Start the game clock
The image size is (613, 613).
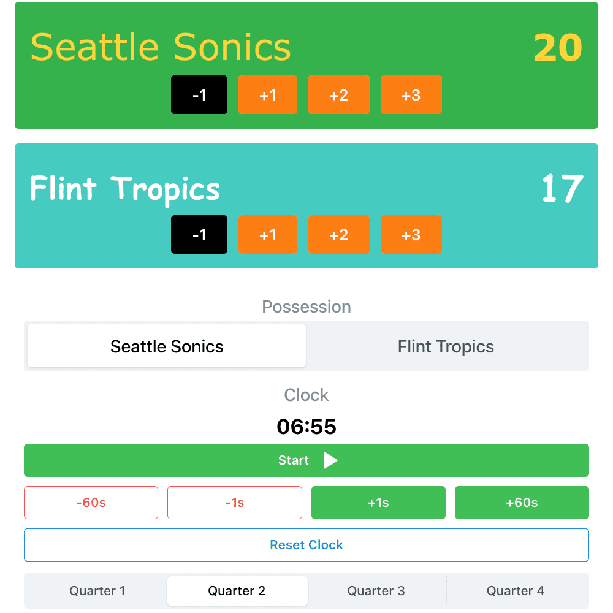pyautogui.click(x=306, y=460)
